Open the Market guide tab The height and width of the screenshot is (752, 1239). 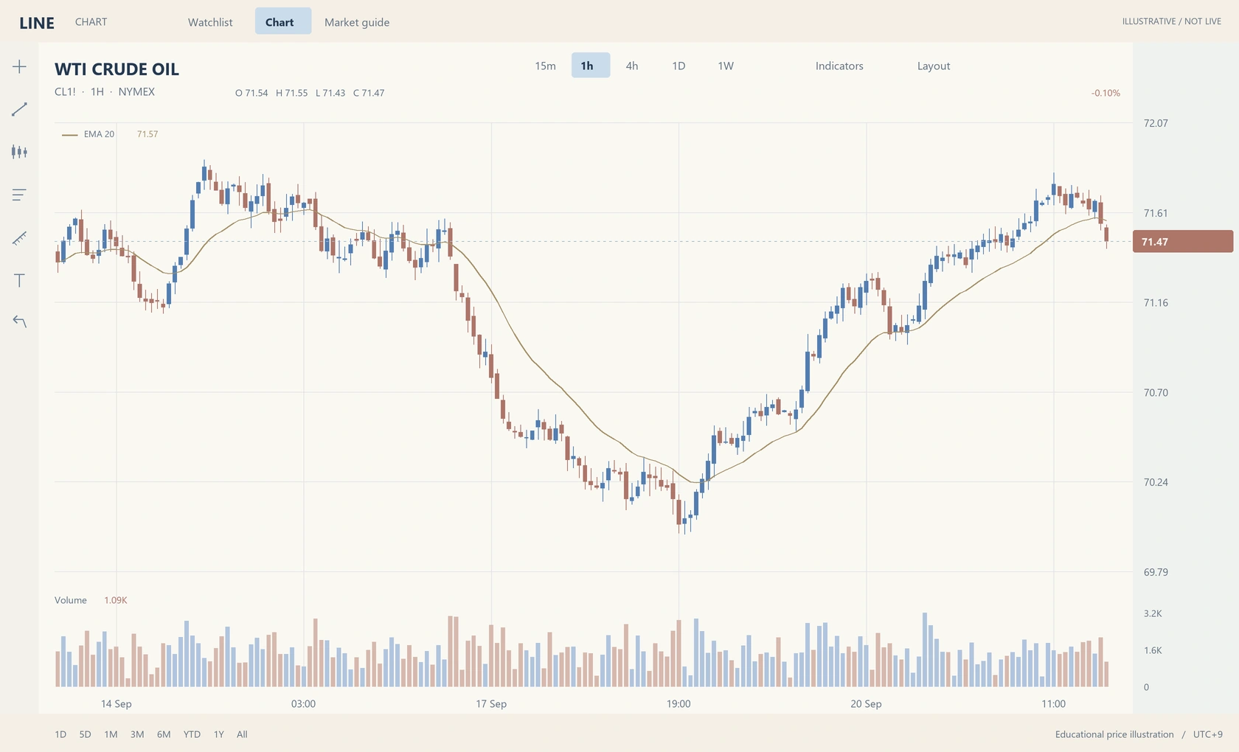[357, 22]
